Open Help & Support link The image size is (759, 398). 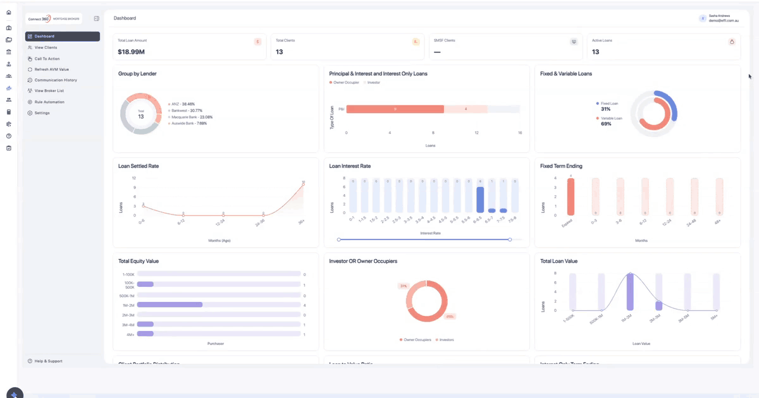tap(46, 361)
